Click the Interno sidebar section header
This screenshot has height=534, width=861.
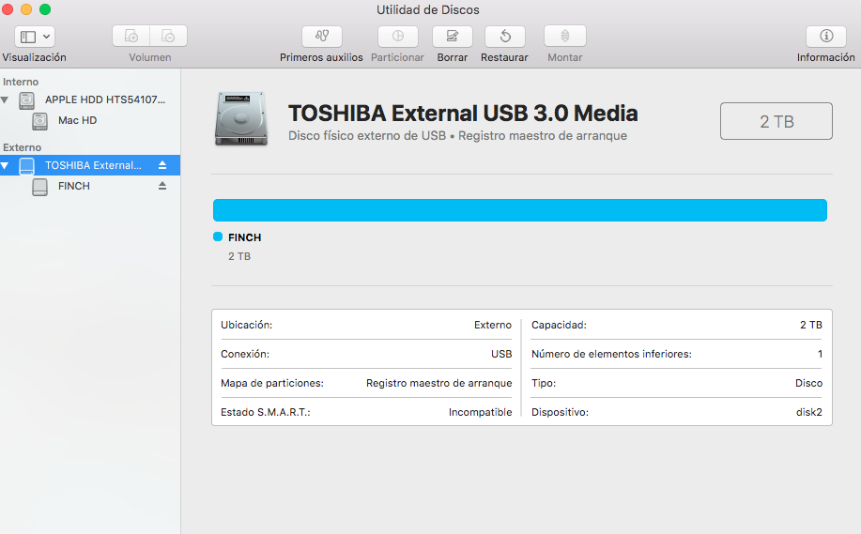[x=21, y=82]
